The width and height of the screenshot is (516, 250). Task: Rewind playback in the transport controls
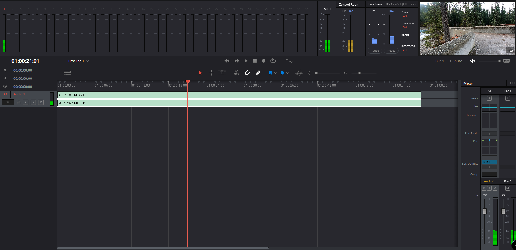227,61
